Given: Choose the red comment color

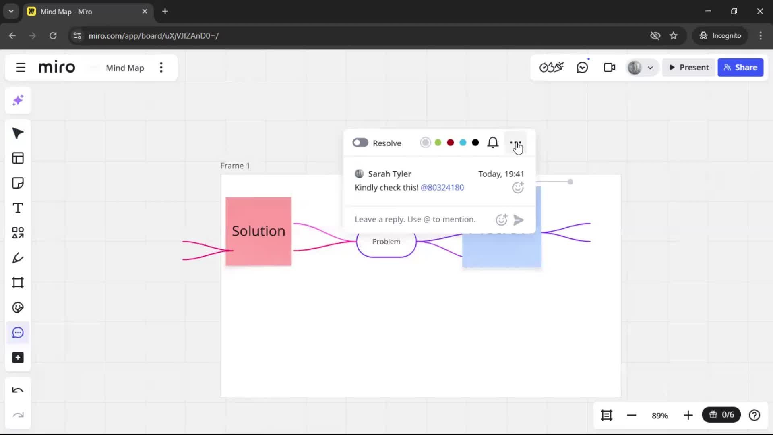Looking at the screenshot, I should tap(451, 143).
